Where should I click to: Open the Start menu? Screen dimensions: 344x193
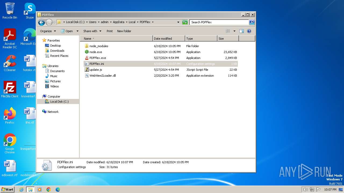click(x=7, y=190)
